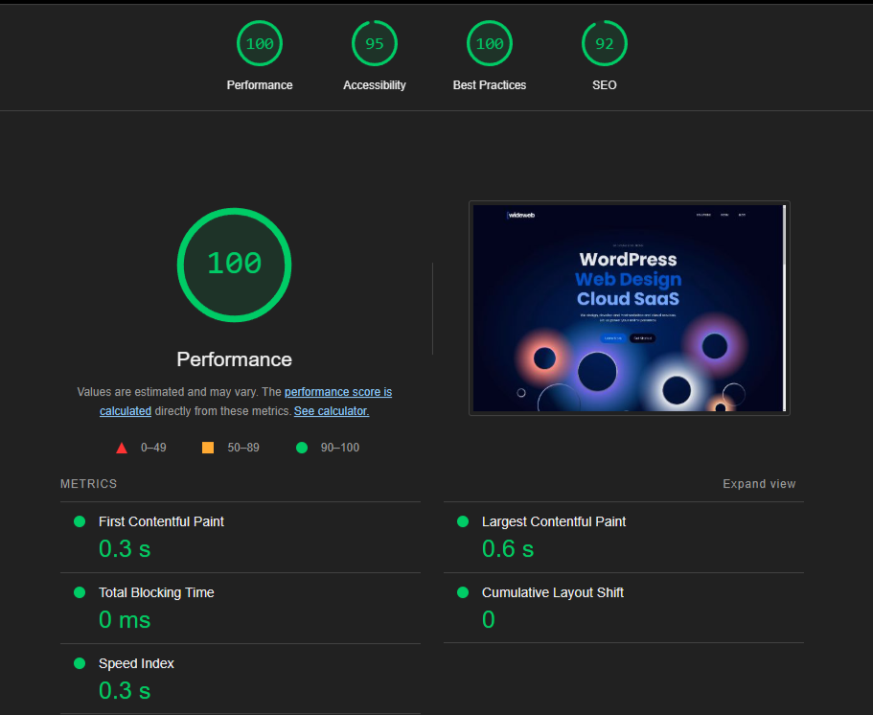Click the 50–89 legend range text

tap(243, 448)
